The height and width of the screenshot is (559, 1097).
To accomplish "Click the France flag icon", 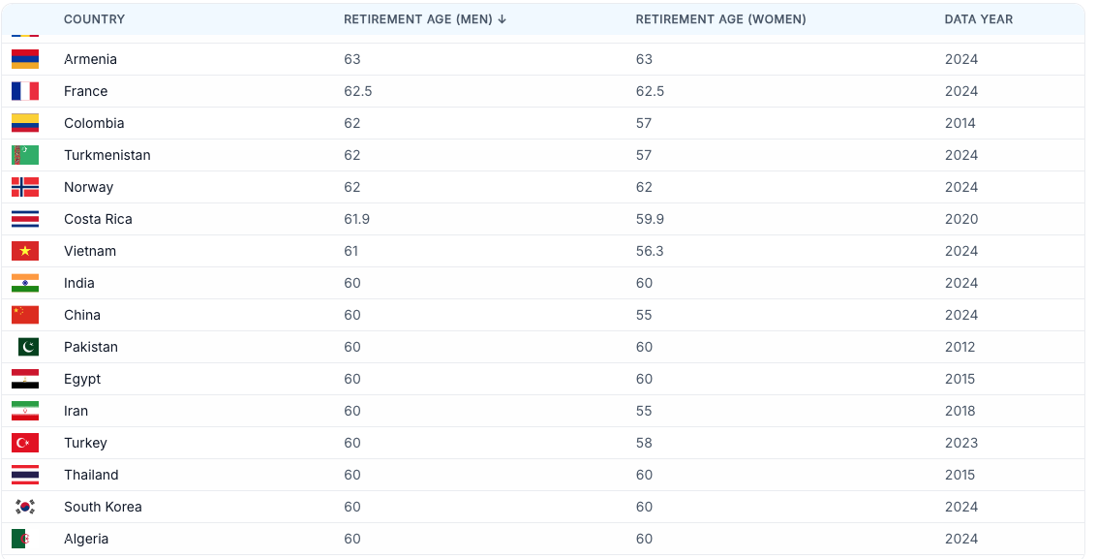I will tap(25, 92).
